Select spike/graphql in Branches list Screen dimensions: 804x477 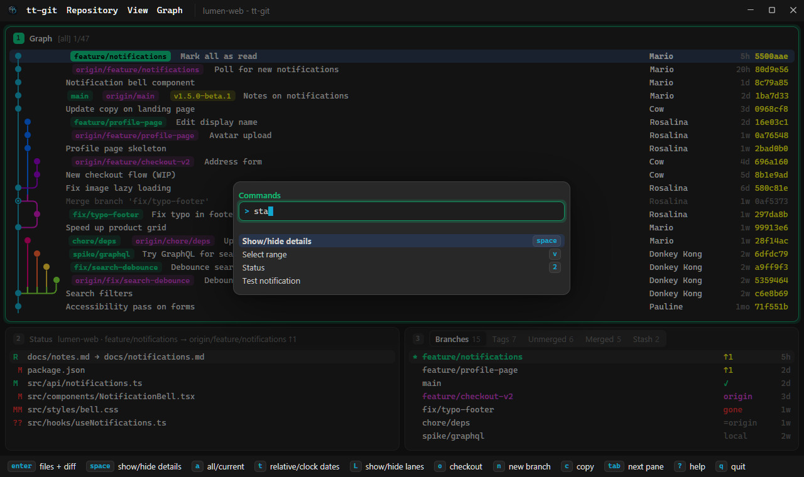coord(602,436)
